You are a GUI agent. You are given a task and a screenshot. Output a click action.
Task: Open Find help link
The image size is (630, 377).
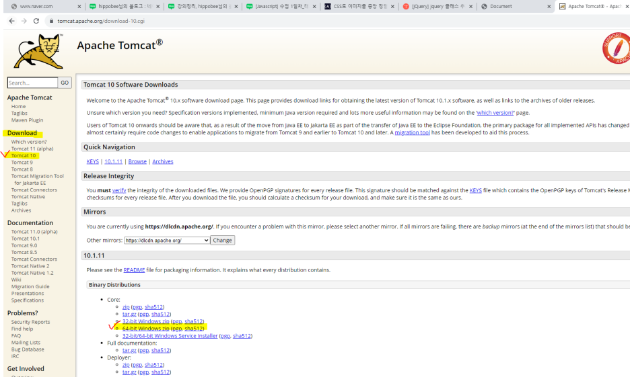(x=22, y=329)
